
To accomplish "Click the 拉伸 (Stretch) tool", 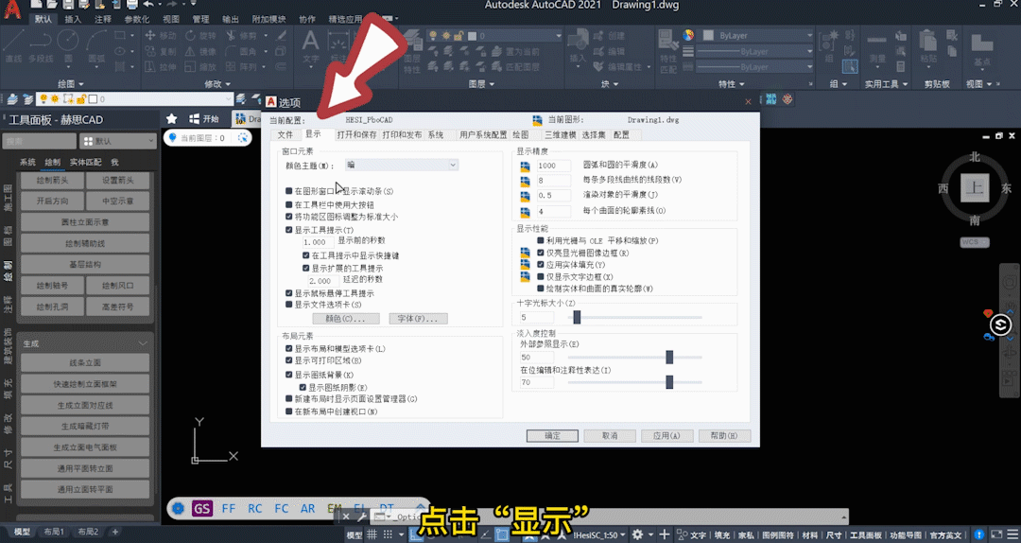I will [160, 67].
